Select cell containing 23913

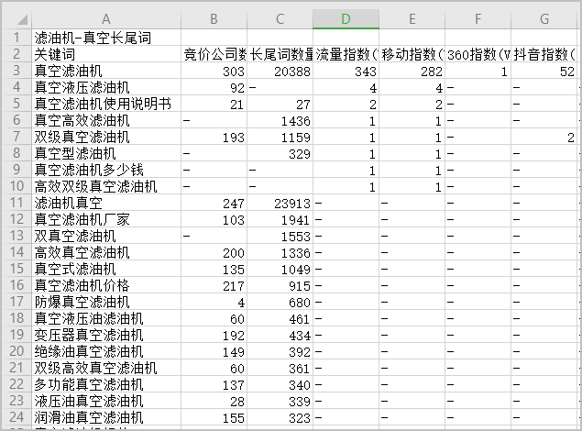pyautogui.click(x=280, y=203)
